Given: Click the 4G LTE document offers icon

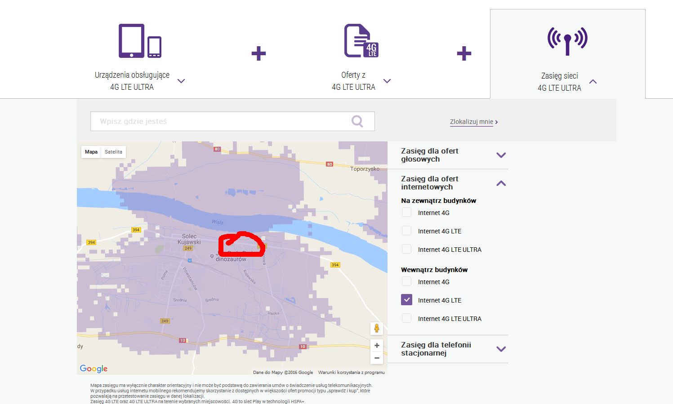Looking at the screenshot, I should tap(361, 41).
